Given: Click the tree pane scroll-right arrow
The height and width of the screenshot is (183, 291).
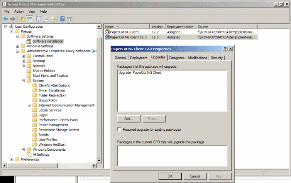Looking at the screenshot, I should point(94,166).
